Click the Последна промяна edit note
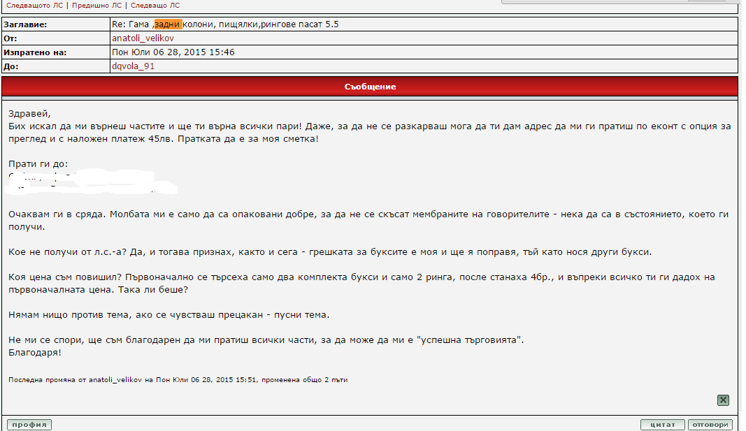Image resolution: width=746 pixels, height=431 pixels. point(178,380)
